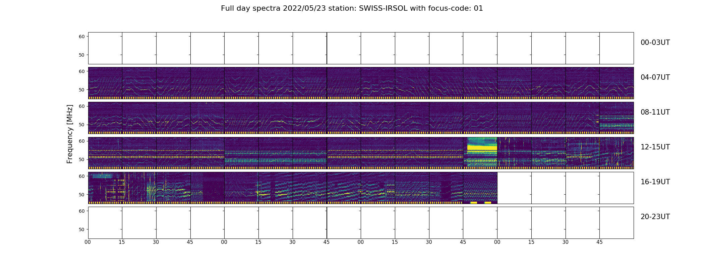Screen dimensions: 704x268
Task: Click the '50' tick of the 16-19UT row
Action: click(x=82, y=195)
